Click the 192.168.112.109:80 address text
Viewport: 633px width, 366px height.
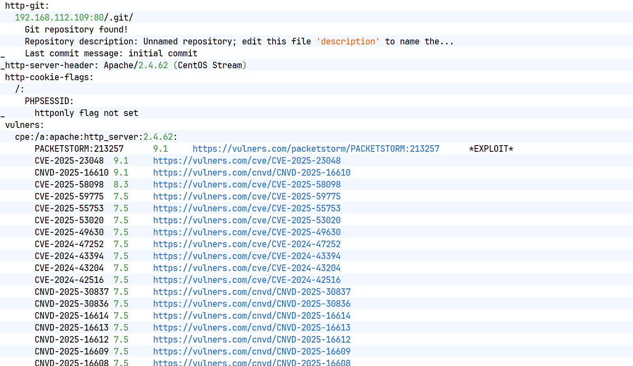[x=59, y=18]
